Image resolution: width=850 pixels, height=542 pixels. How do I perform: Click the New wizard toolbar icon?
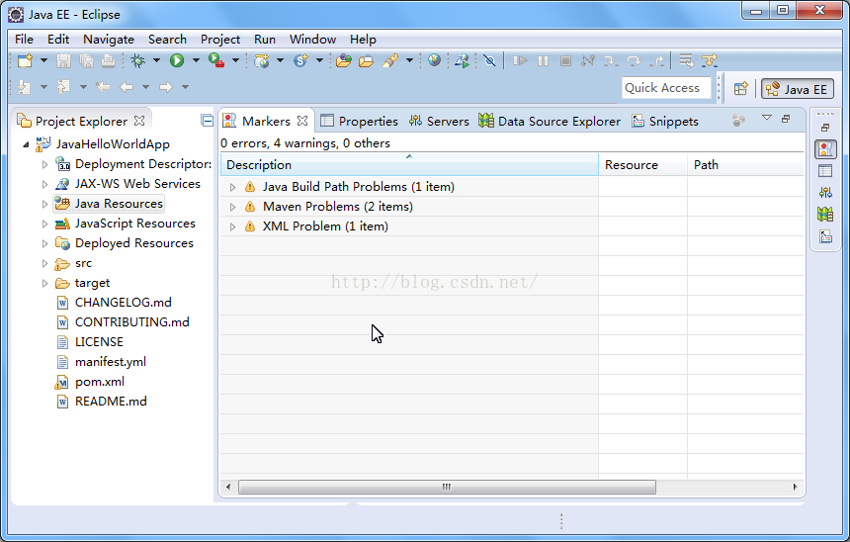25,60
